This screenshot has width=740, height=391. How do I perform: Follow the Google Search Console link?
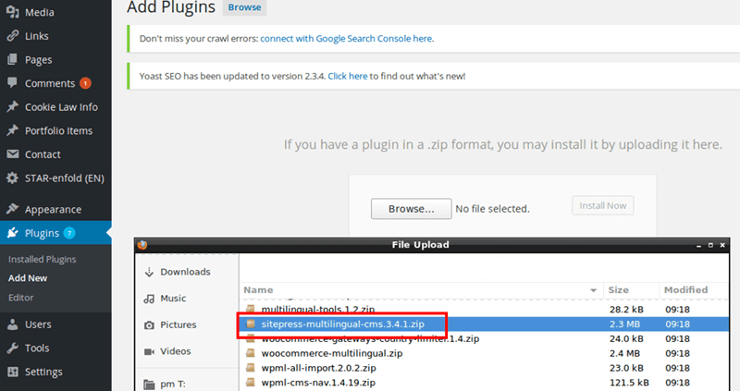pyautogui.click(x=346, y=39)
